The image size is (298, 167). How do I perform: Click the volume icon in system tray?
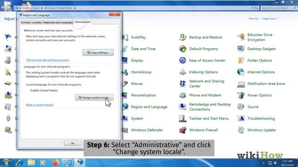tap(275, 163)
